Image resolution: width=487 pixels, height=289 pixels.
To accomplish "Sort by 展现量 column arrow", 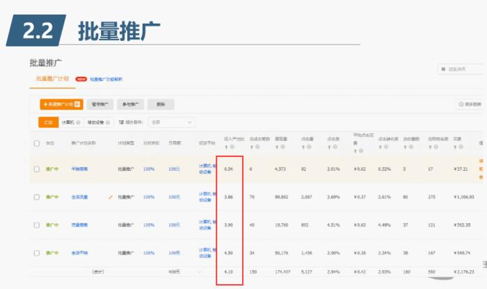I will pyautogui.click(x=277, y=147).
